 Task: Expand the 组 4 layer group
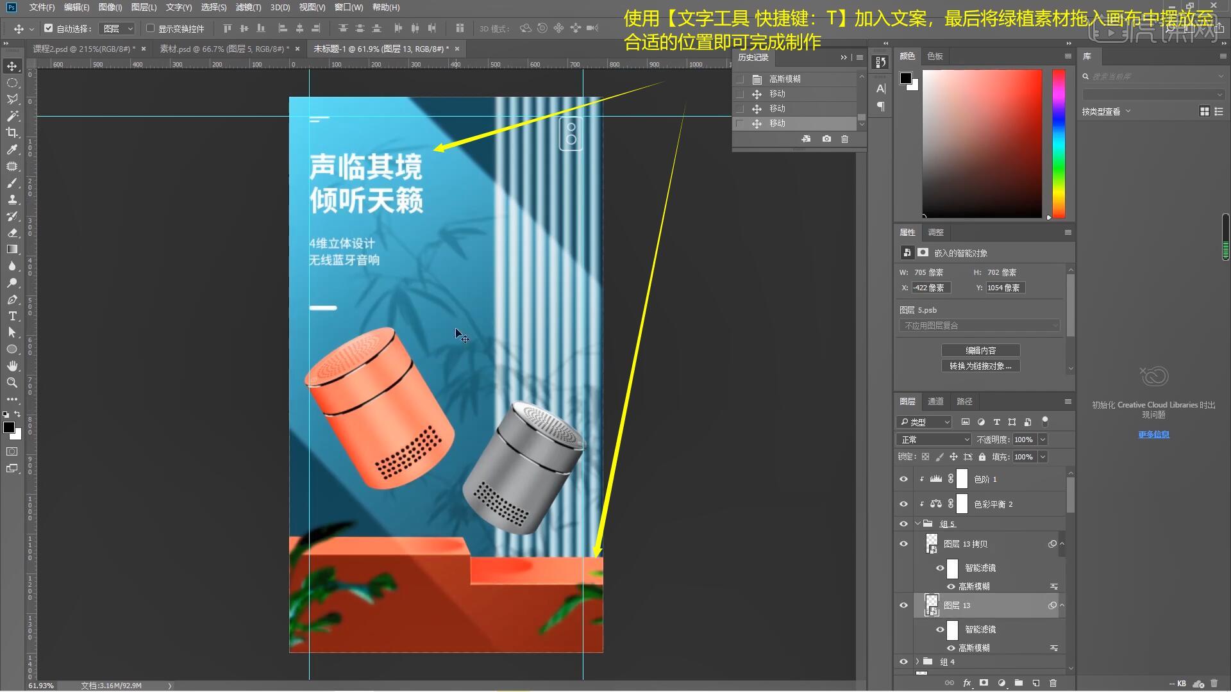[919, 661]
